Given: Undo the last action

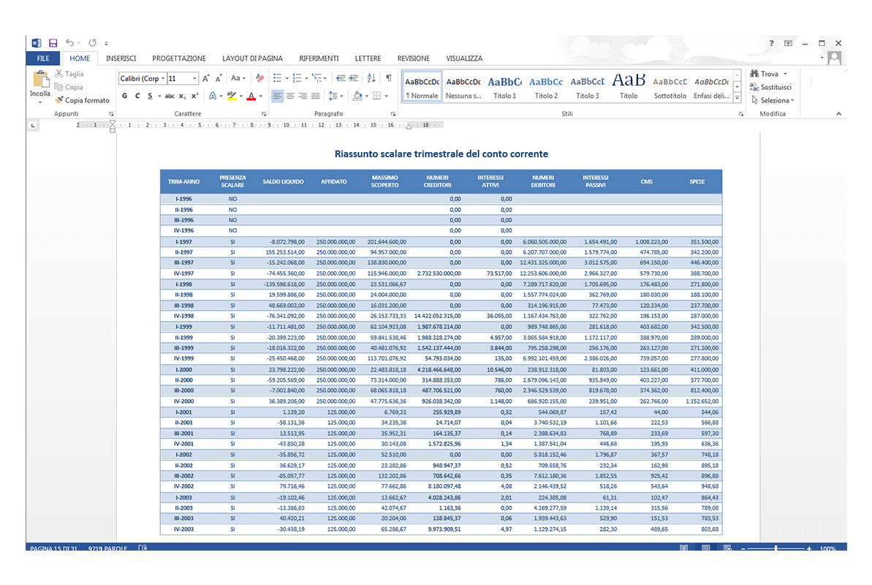Looking at the screenshot, I should (x=70, y=43).
